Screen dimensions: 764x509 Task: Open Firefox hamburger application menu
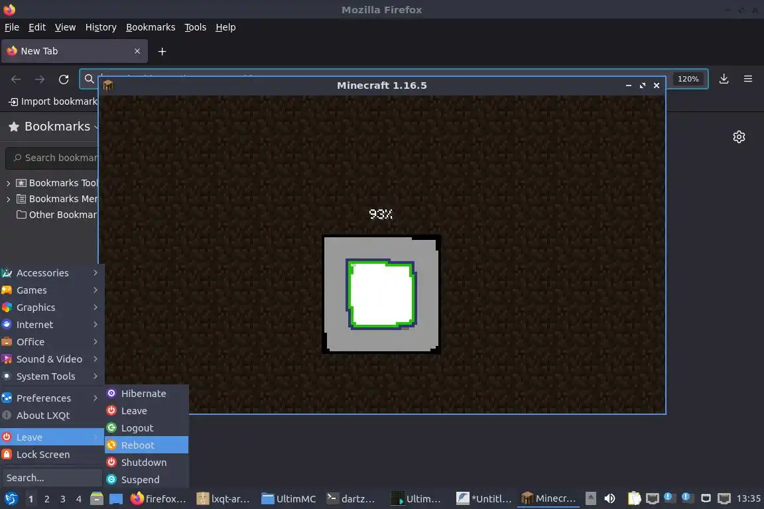(748, 78)
